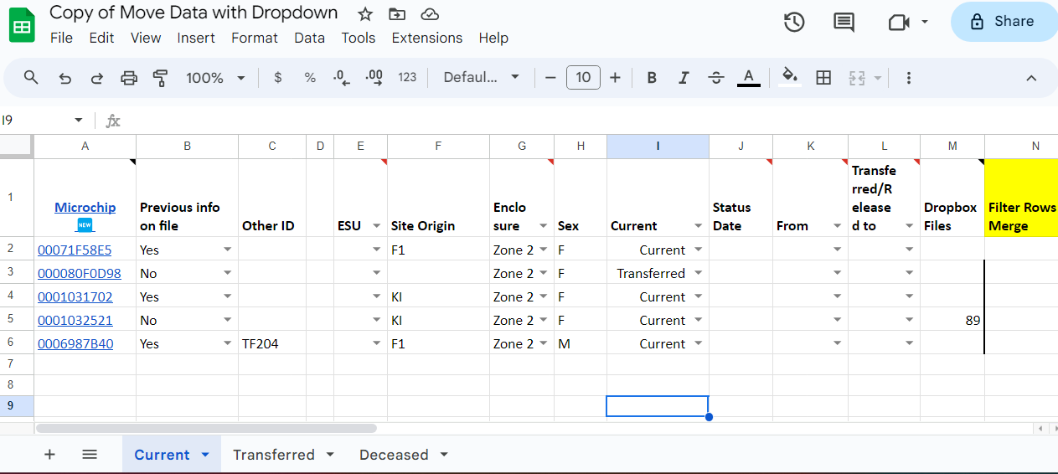Viewport: 1058px width, 474px height.
Task: Open the Extensions menu
Action: pyautogui.click(x=426, y=38)
